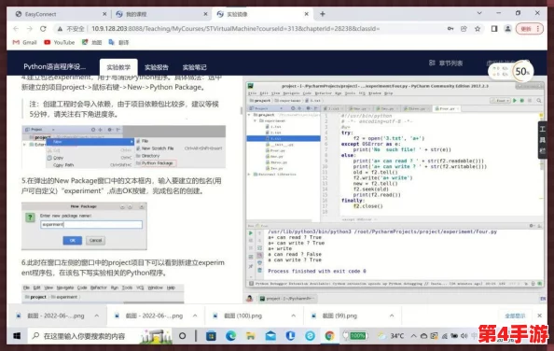Select __init__.py in the project tree

click(280, 145)
